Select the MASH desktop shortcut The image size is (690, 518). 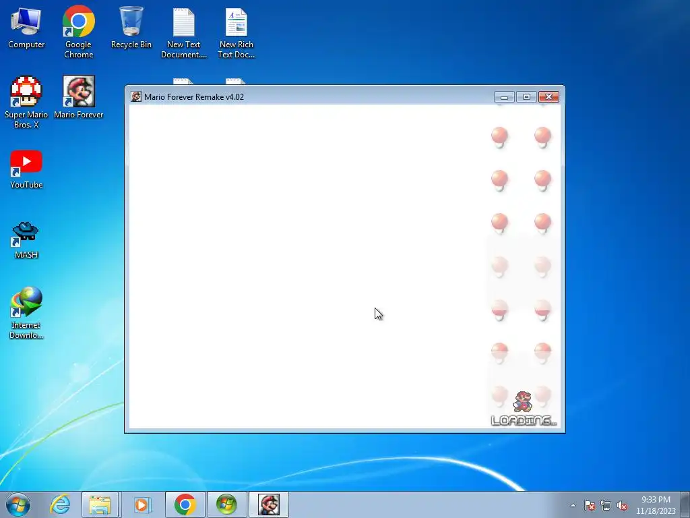pyautogui.click(x=26, y=239)
